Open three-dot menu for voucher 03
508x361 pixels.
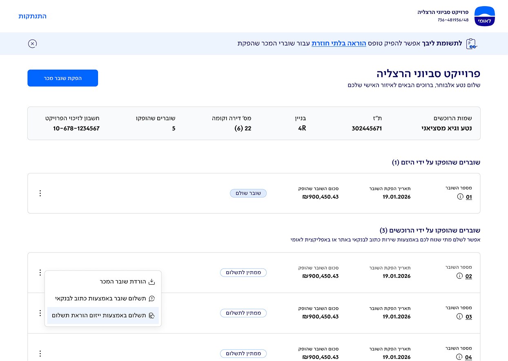(x=40, y=313)
